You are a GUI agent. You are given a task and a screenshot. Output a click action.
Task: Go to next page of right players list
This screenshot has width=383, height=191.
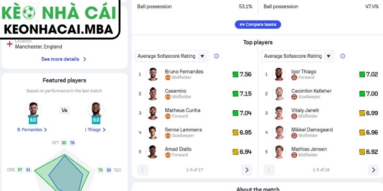tap(373, 170)
